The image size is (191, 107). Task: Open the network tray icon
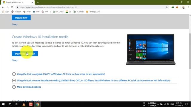click(165, 104)
